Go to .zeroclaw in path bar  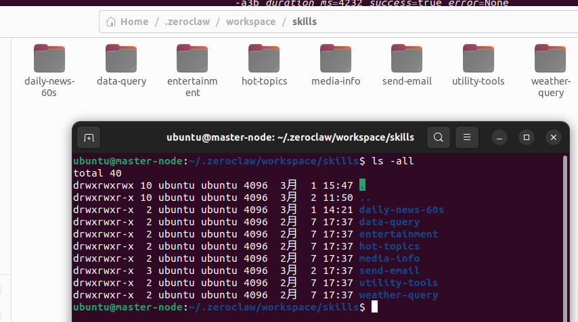(187, 22)
